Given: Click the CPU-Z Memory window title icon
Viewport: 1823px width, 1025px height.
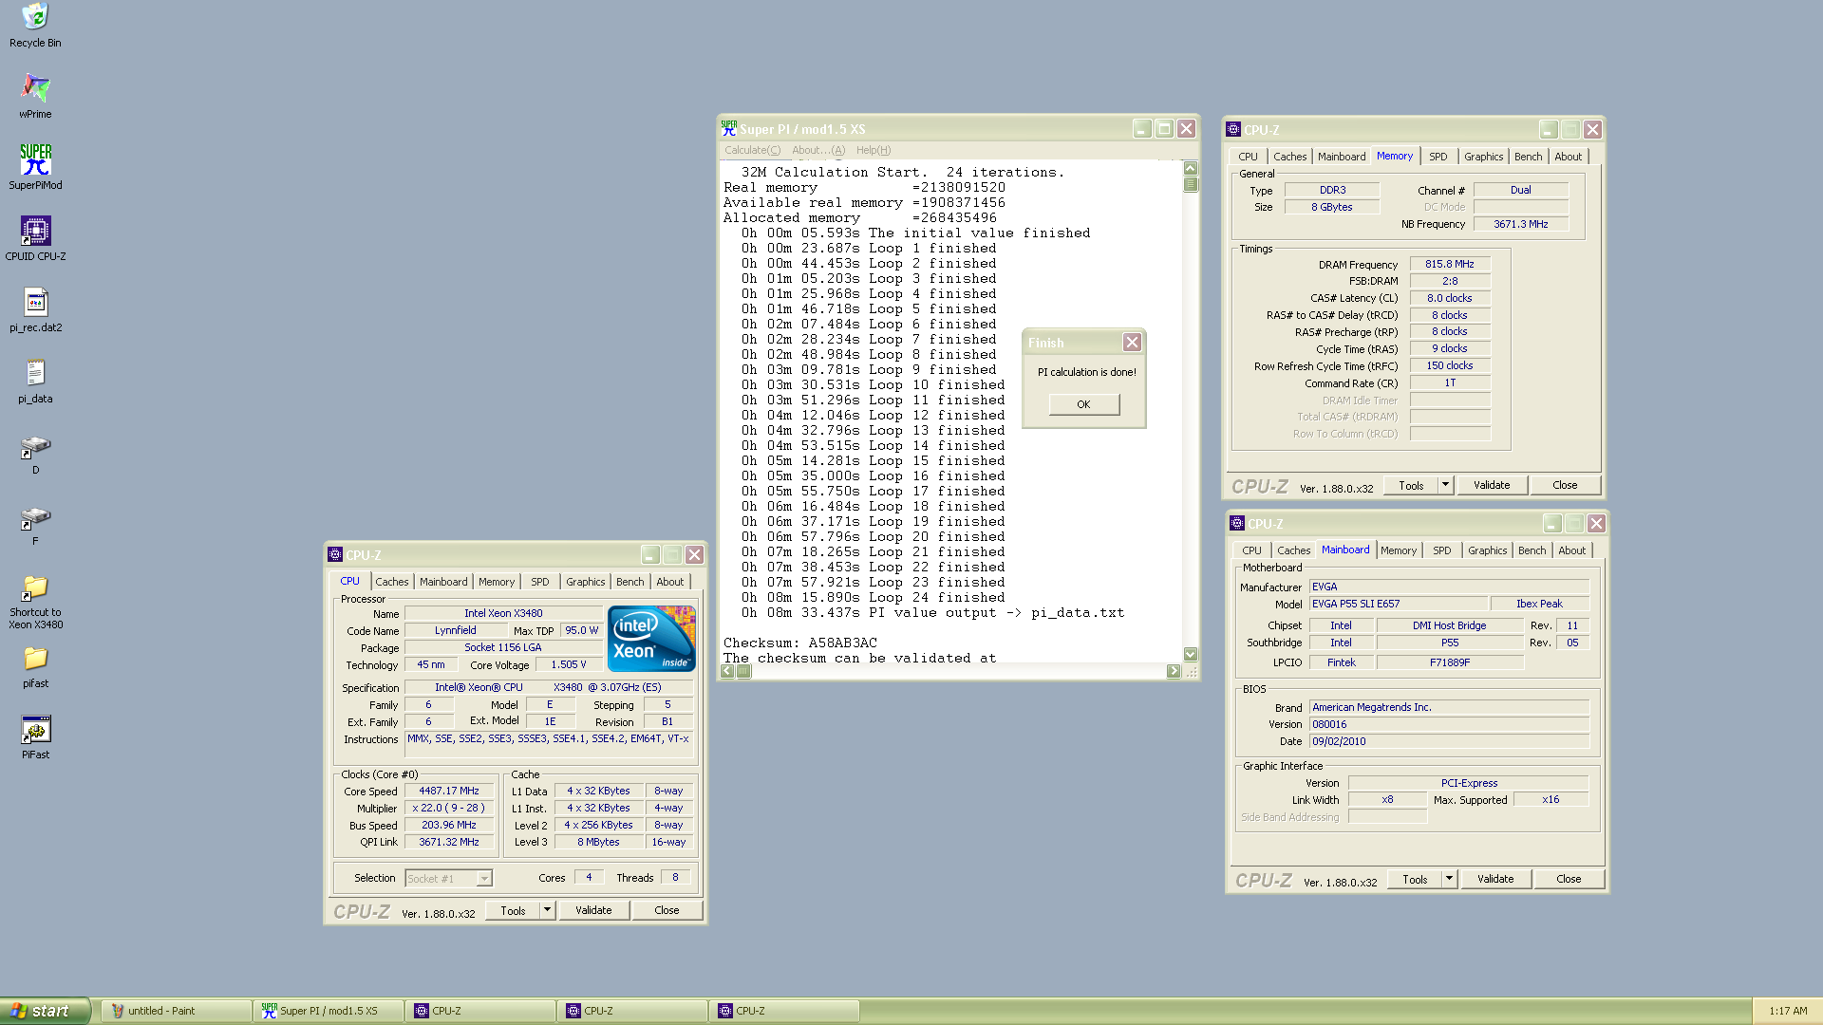Looking at the screenshot, I should click(x=1233, y=129).
